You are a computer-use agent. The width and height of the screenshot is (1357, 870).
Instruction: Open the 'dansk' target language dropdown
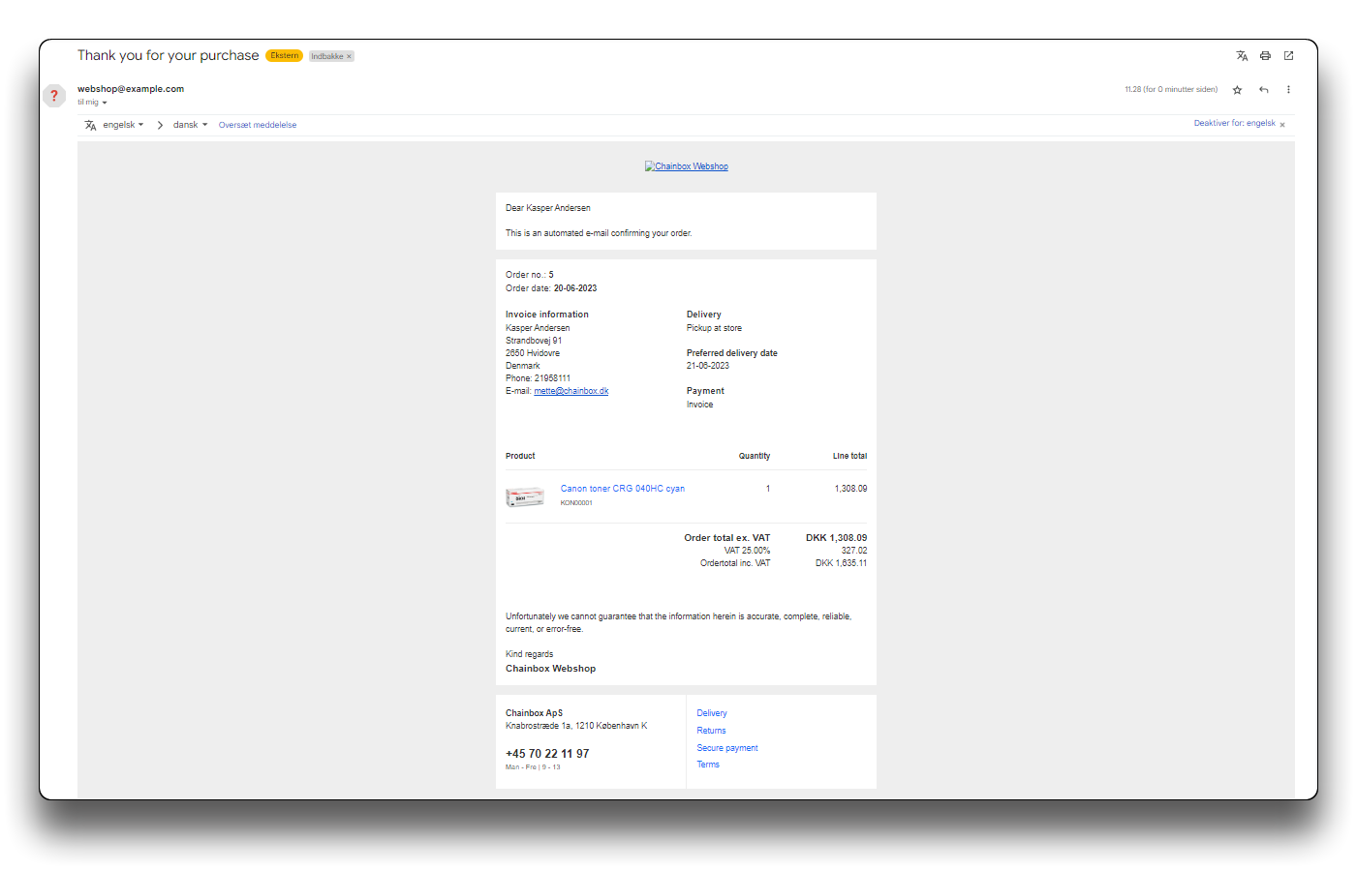190,125
